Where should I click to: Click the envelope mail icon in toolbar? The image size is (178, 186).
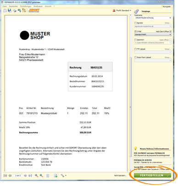pos(5,11)
